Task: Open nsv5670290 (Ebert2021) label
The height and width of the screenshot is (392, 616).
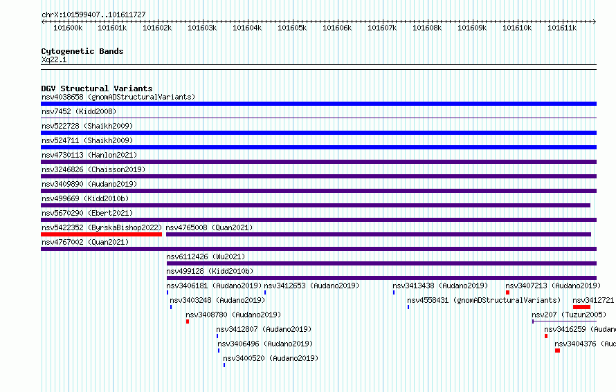Action: [87, 213]
